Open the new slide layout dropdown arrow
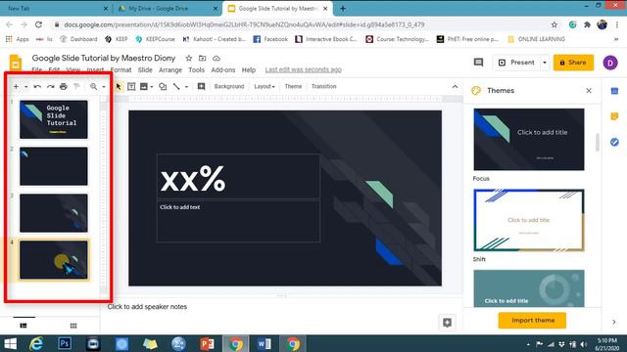 [x=26, y=87]
